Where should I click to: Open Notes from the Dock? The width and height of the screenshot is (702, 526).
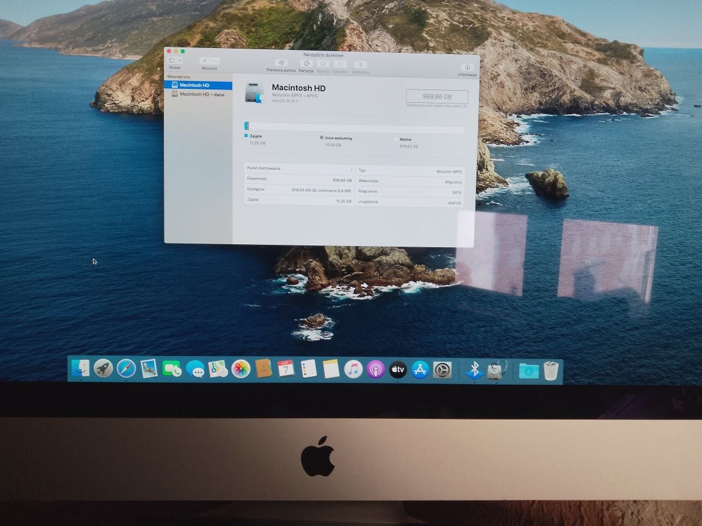pos(331,370)
